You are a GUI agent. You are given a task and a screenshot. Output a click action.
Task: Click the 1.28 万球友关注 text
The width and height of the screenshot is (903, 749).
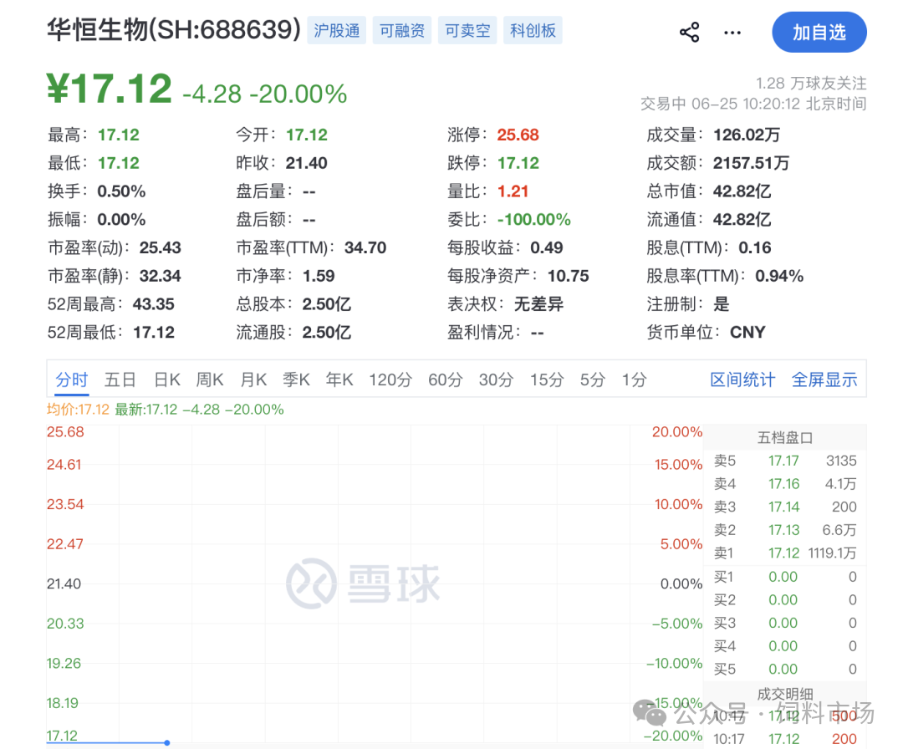(811, 84)
